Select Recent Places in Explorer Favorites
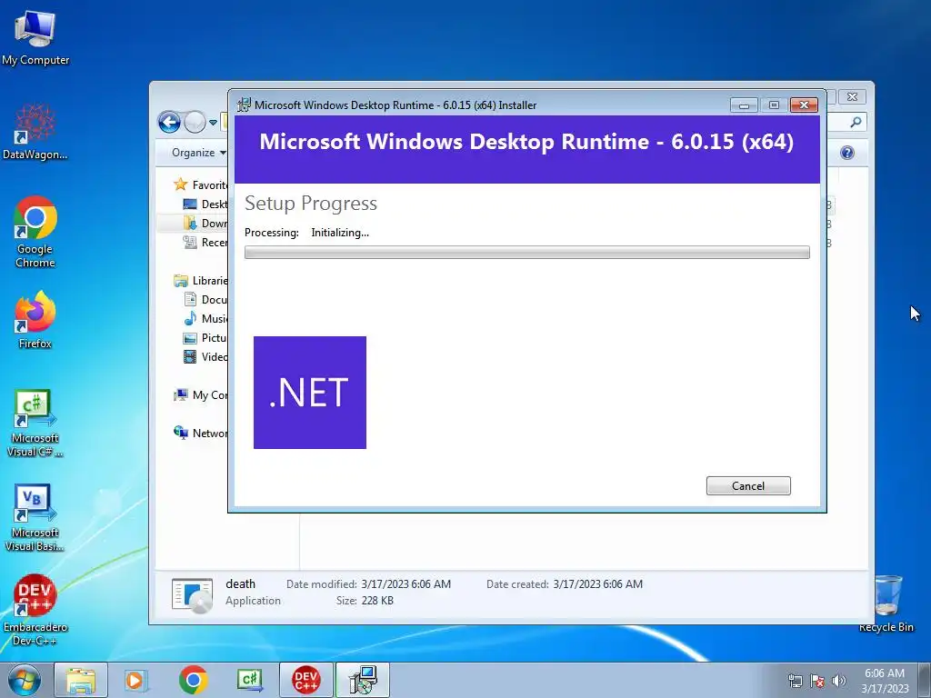This screenshot has width=931, height=698. click(205, 242)
